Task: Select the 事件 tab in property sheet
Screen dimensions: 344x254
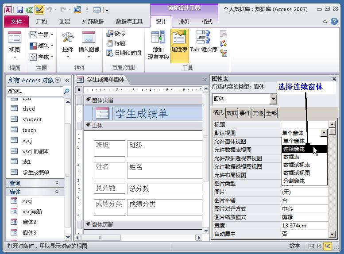Action: click(245, 113)
